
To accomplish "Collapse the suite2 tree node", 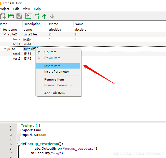I will [x=5, y=34].
